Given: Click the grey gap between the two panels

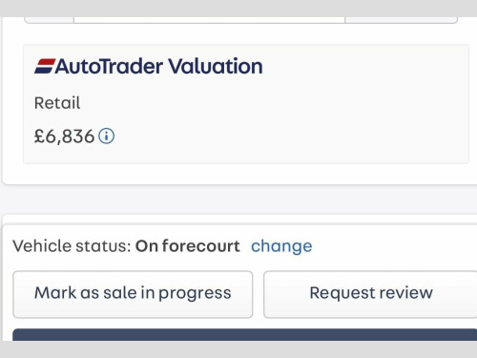Looking at the screenshot, I should click(238, 200).
